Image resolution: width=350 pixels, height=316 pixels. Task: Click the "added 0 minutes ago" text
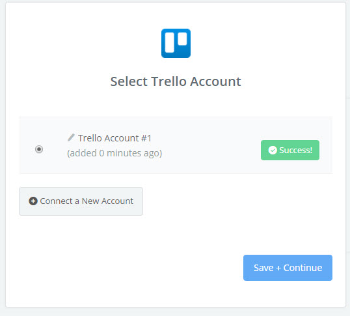pos(114,153)
